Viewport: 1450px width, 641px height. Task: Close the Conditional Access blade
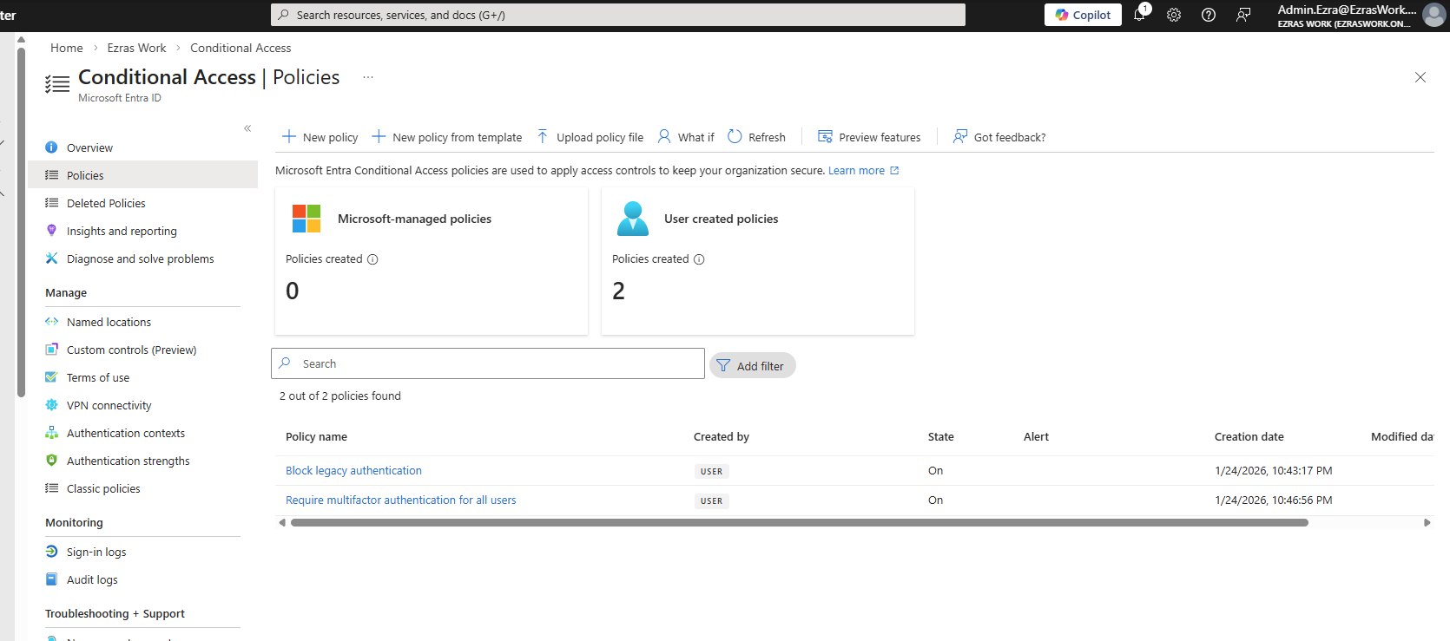click(x=1420, y=77)
